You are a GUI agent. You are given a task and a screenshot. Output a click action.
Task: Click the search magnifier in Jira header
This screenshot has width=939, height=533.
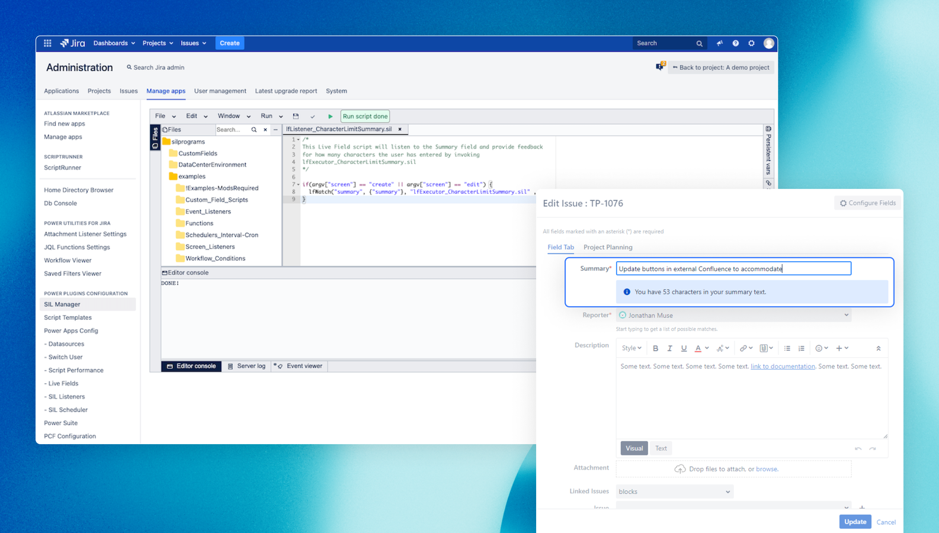click(x=700, y=43)
